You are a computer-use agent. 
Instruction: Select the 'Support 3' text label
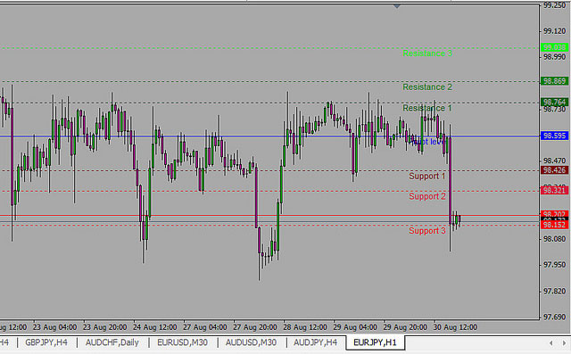(427, 231)
